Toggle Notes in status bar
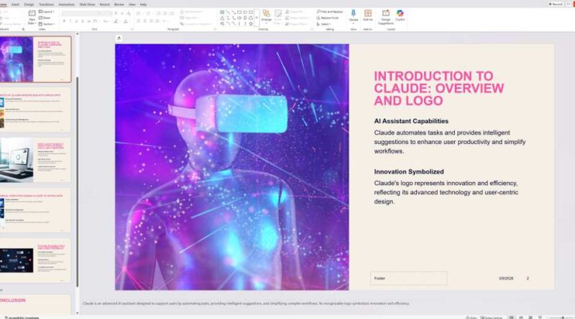The image size is (575, 319). tap(471, 318)
